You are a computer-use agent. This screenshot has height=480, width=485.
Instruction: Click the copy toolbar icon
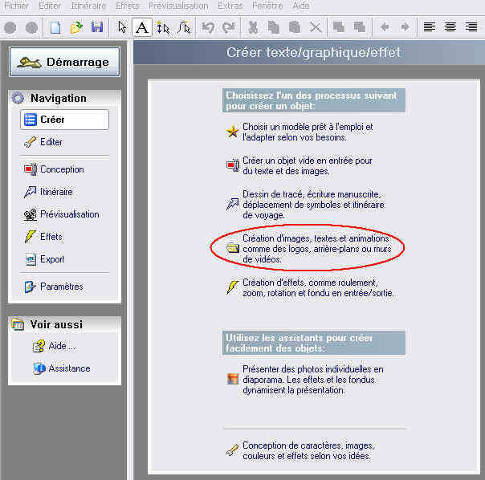point(274,27)
